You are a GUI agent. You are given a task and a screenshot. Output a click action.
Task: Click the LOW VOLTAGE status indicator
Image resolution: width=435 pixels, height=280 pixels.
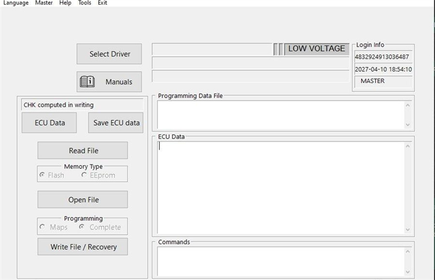pyautogui.click(x=317, y=49)
